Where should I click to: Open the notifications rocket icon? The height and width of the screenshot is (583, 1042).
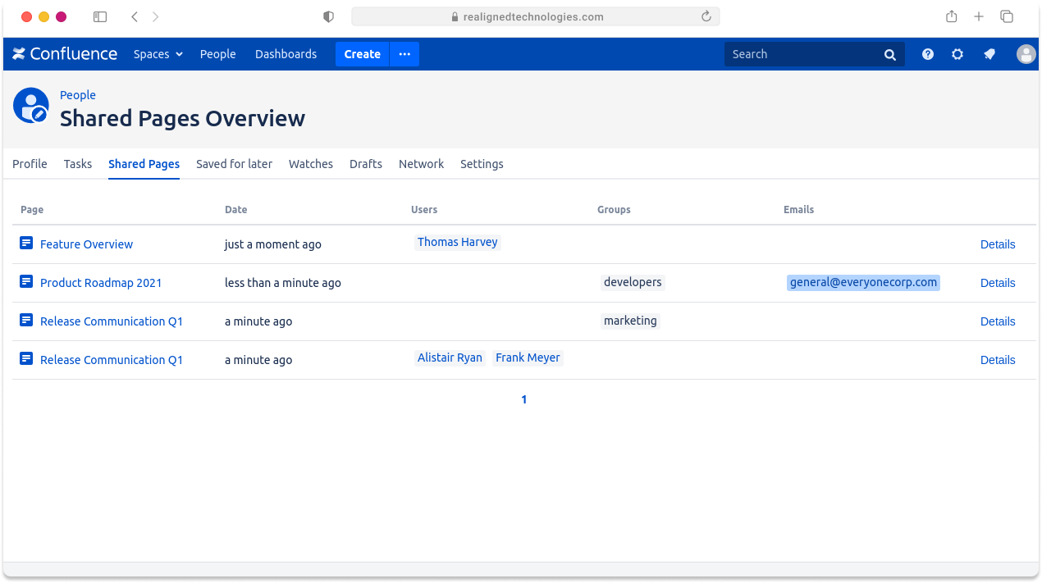989,54
